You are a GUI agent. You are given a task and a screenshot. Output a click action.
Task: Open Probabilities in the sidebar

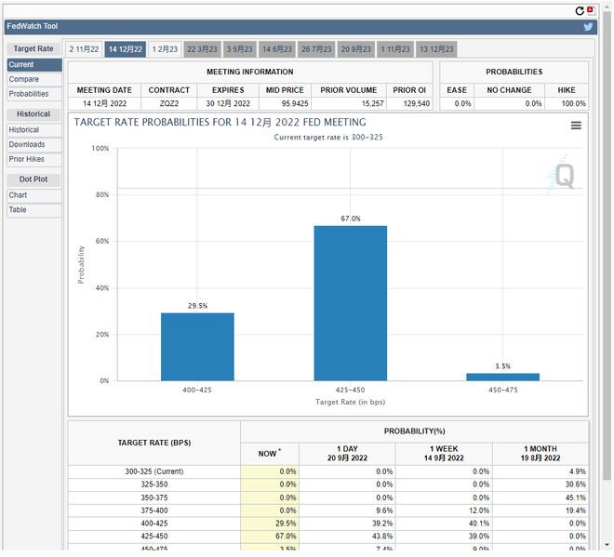click(29, 94)
